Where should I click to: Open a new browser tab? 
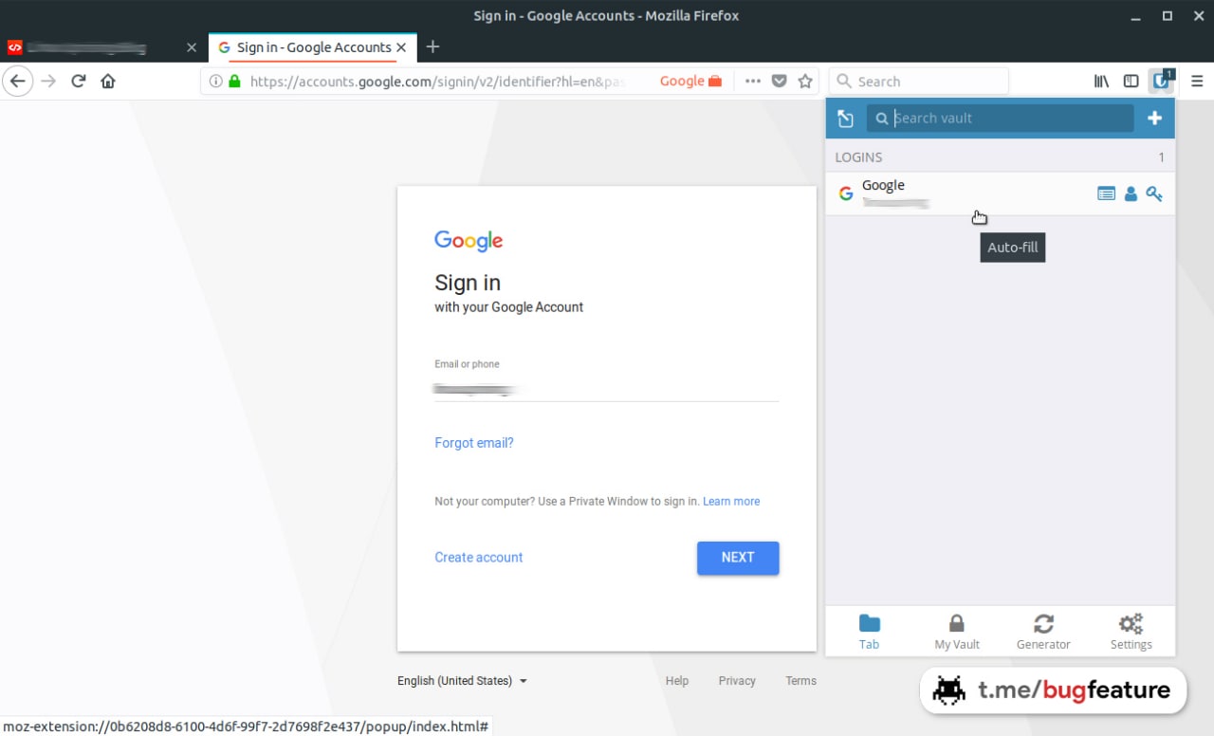(x=432, y=46)
